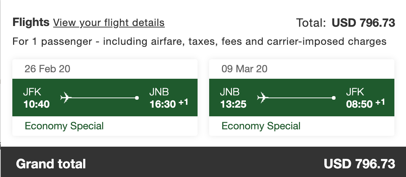Click the +1 indicator beside 08:50
This screenshot has height=177, width=406.
coord(380,103)
